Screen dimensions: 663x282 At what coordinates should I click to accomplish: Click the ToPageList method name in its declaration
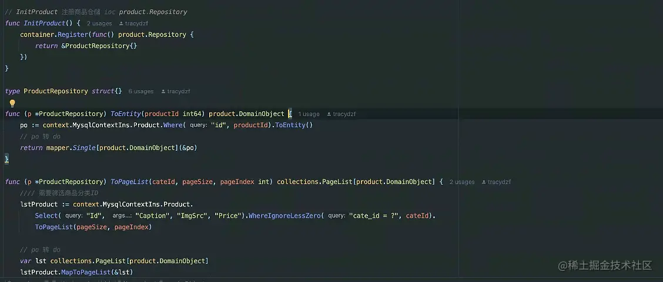click(x=129, y=182)
